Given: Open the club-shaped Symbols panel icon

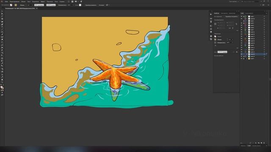Looking at the screenshot, I should click(x=211, y=22).
